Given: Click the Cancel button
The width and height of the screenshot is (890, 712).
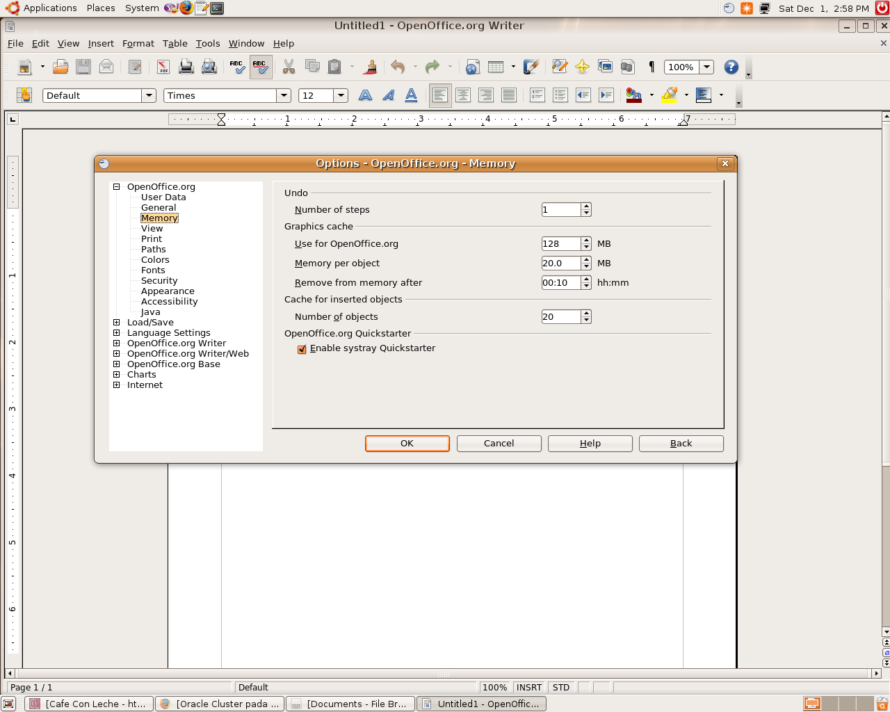Looking at the screenshot, I should tap(499, 444).
